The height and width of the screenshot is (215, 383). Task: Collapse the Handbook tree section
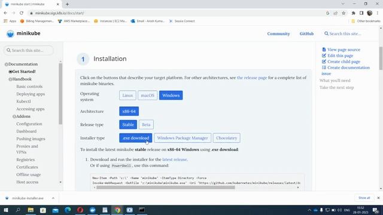pos(10,79)
